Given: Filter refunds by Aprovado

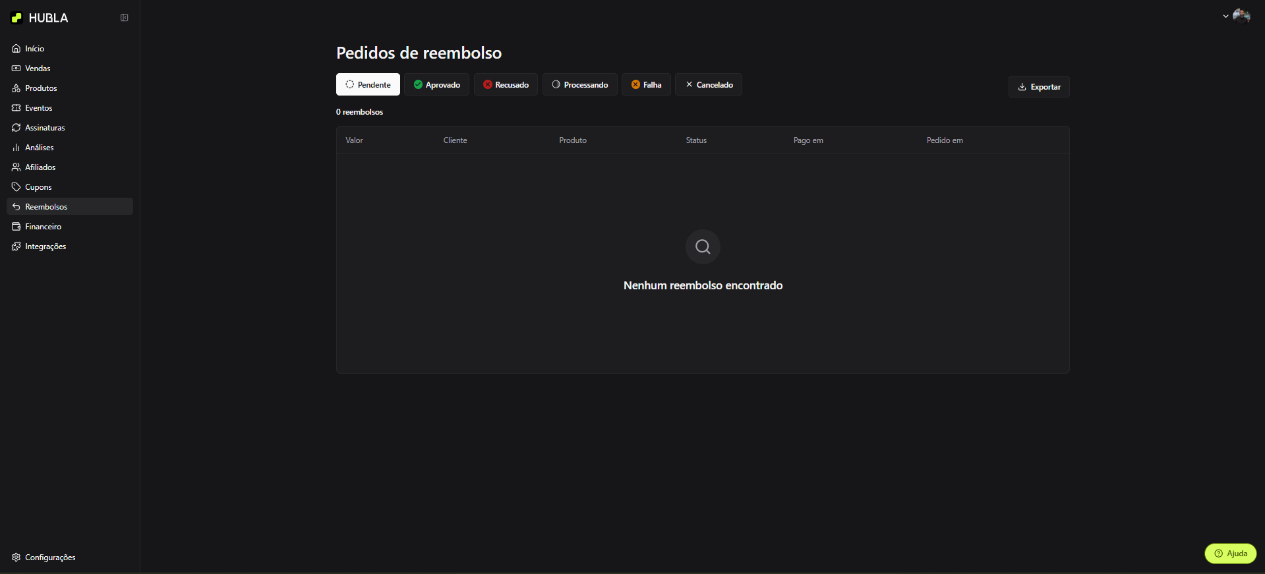Looking at the screenshot, I should tap(436, 85).
